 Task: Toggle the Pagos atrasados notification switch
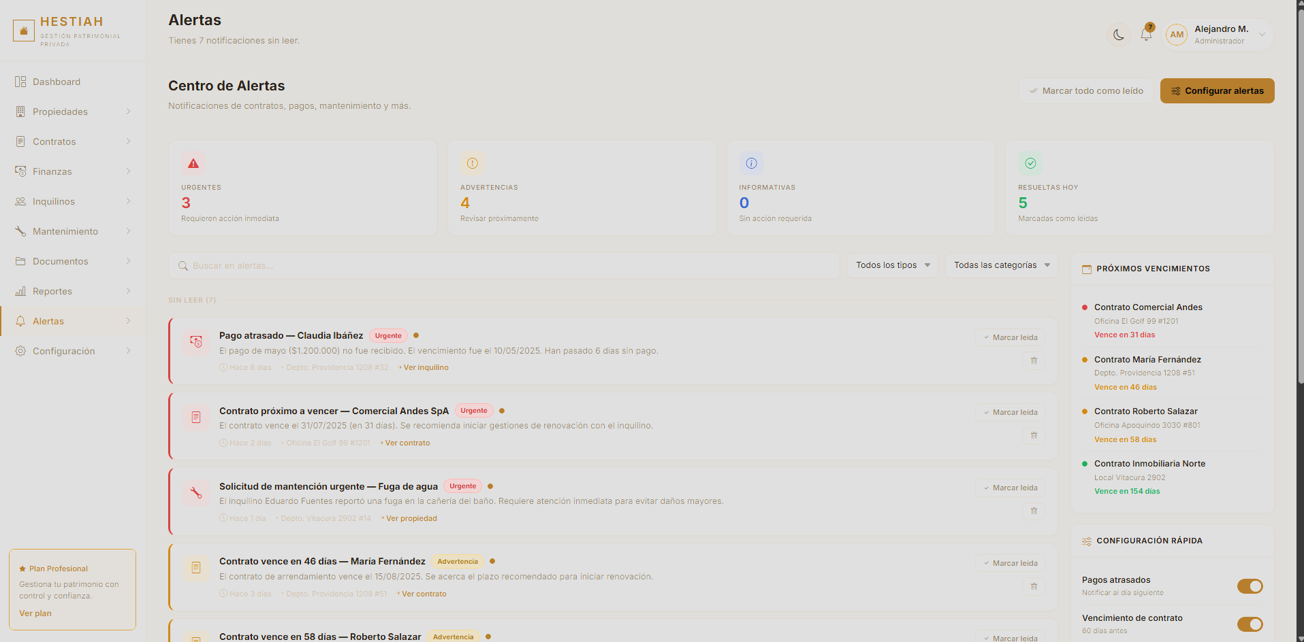1250,586
